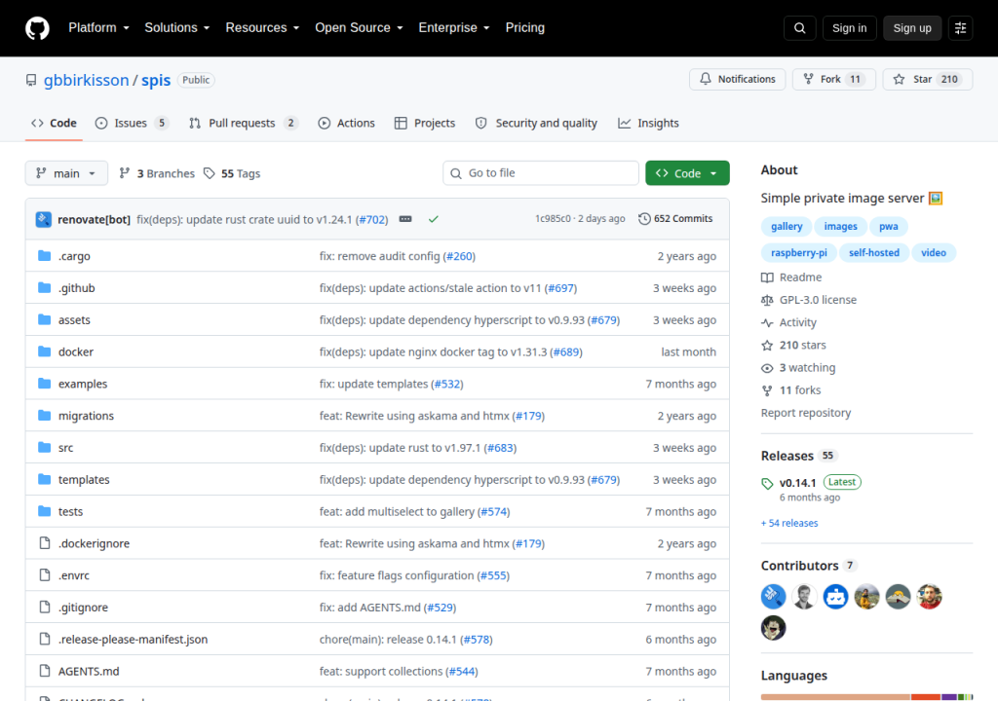Open the .github folder
The height and width of the screenshot is (701, 998).
(76, 288)
